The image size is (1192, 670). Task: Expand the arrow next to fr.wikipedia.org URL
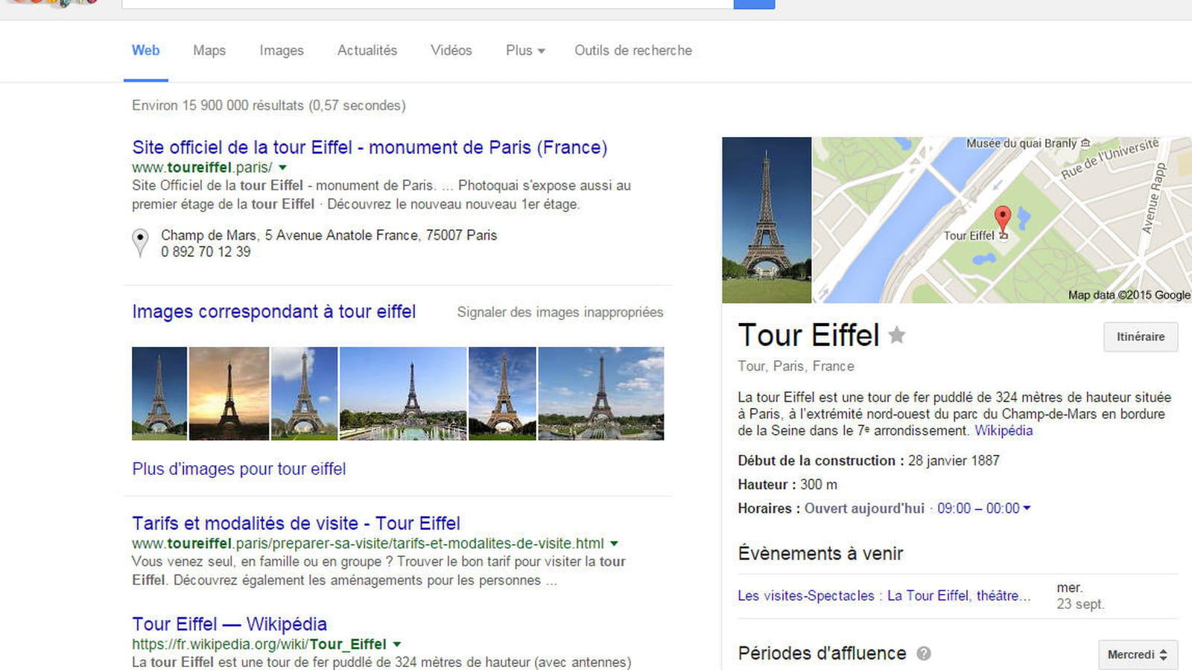pos(397,644)
